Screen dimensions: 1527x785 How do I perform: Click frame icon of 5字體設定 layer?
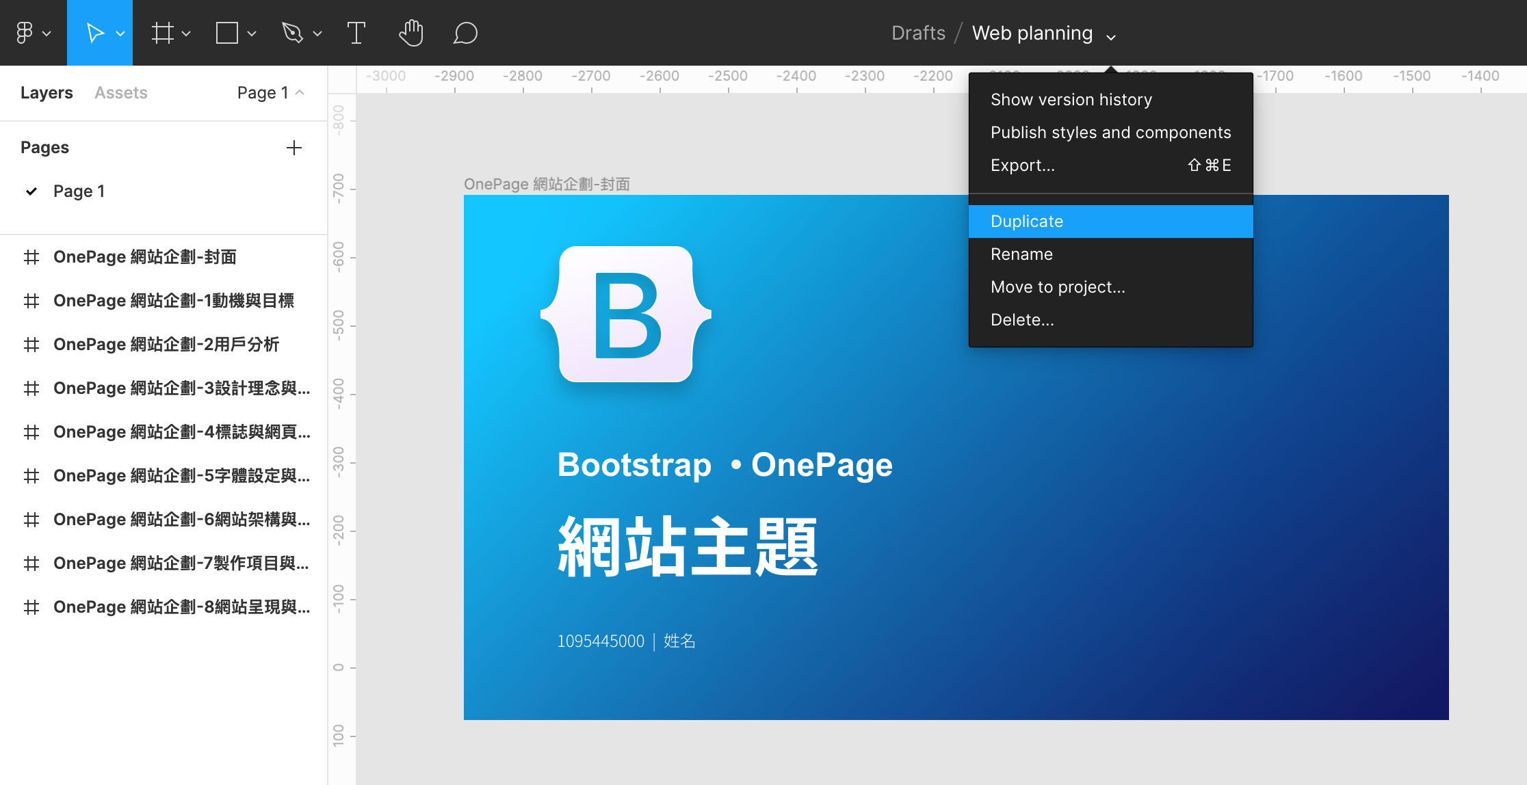tap(31, 476)
